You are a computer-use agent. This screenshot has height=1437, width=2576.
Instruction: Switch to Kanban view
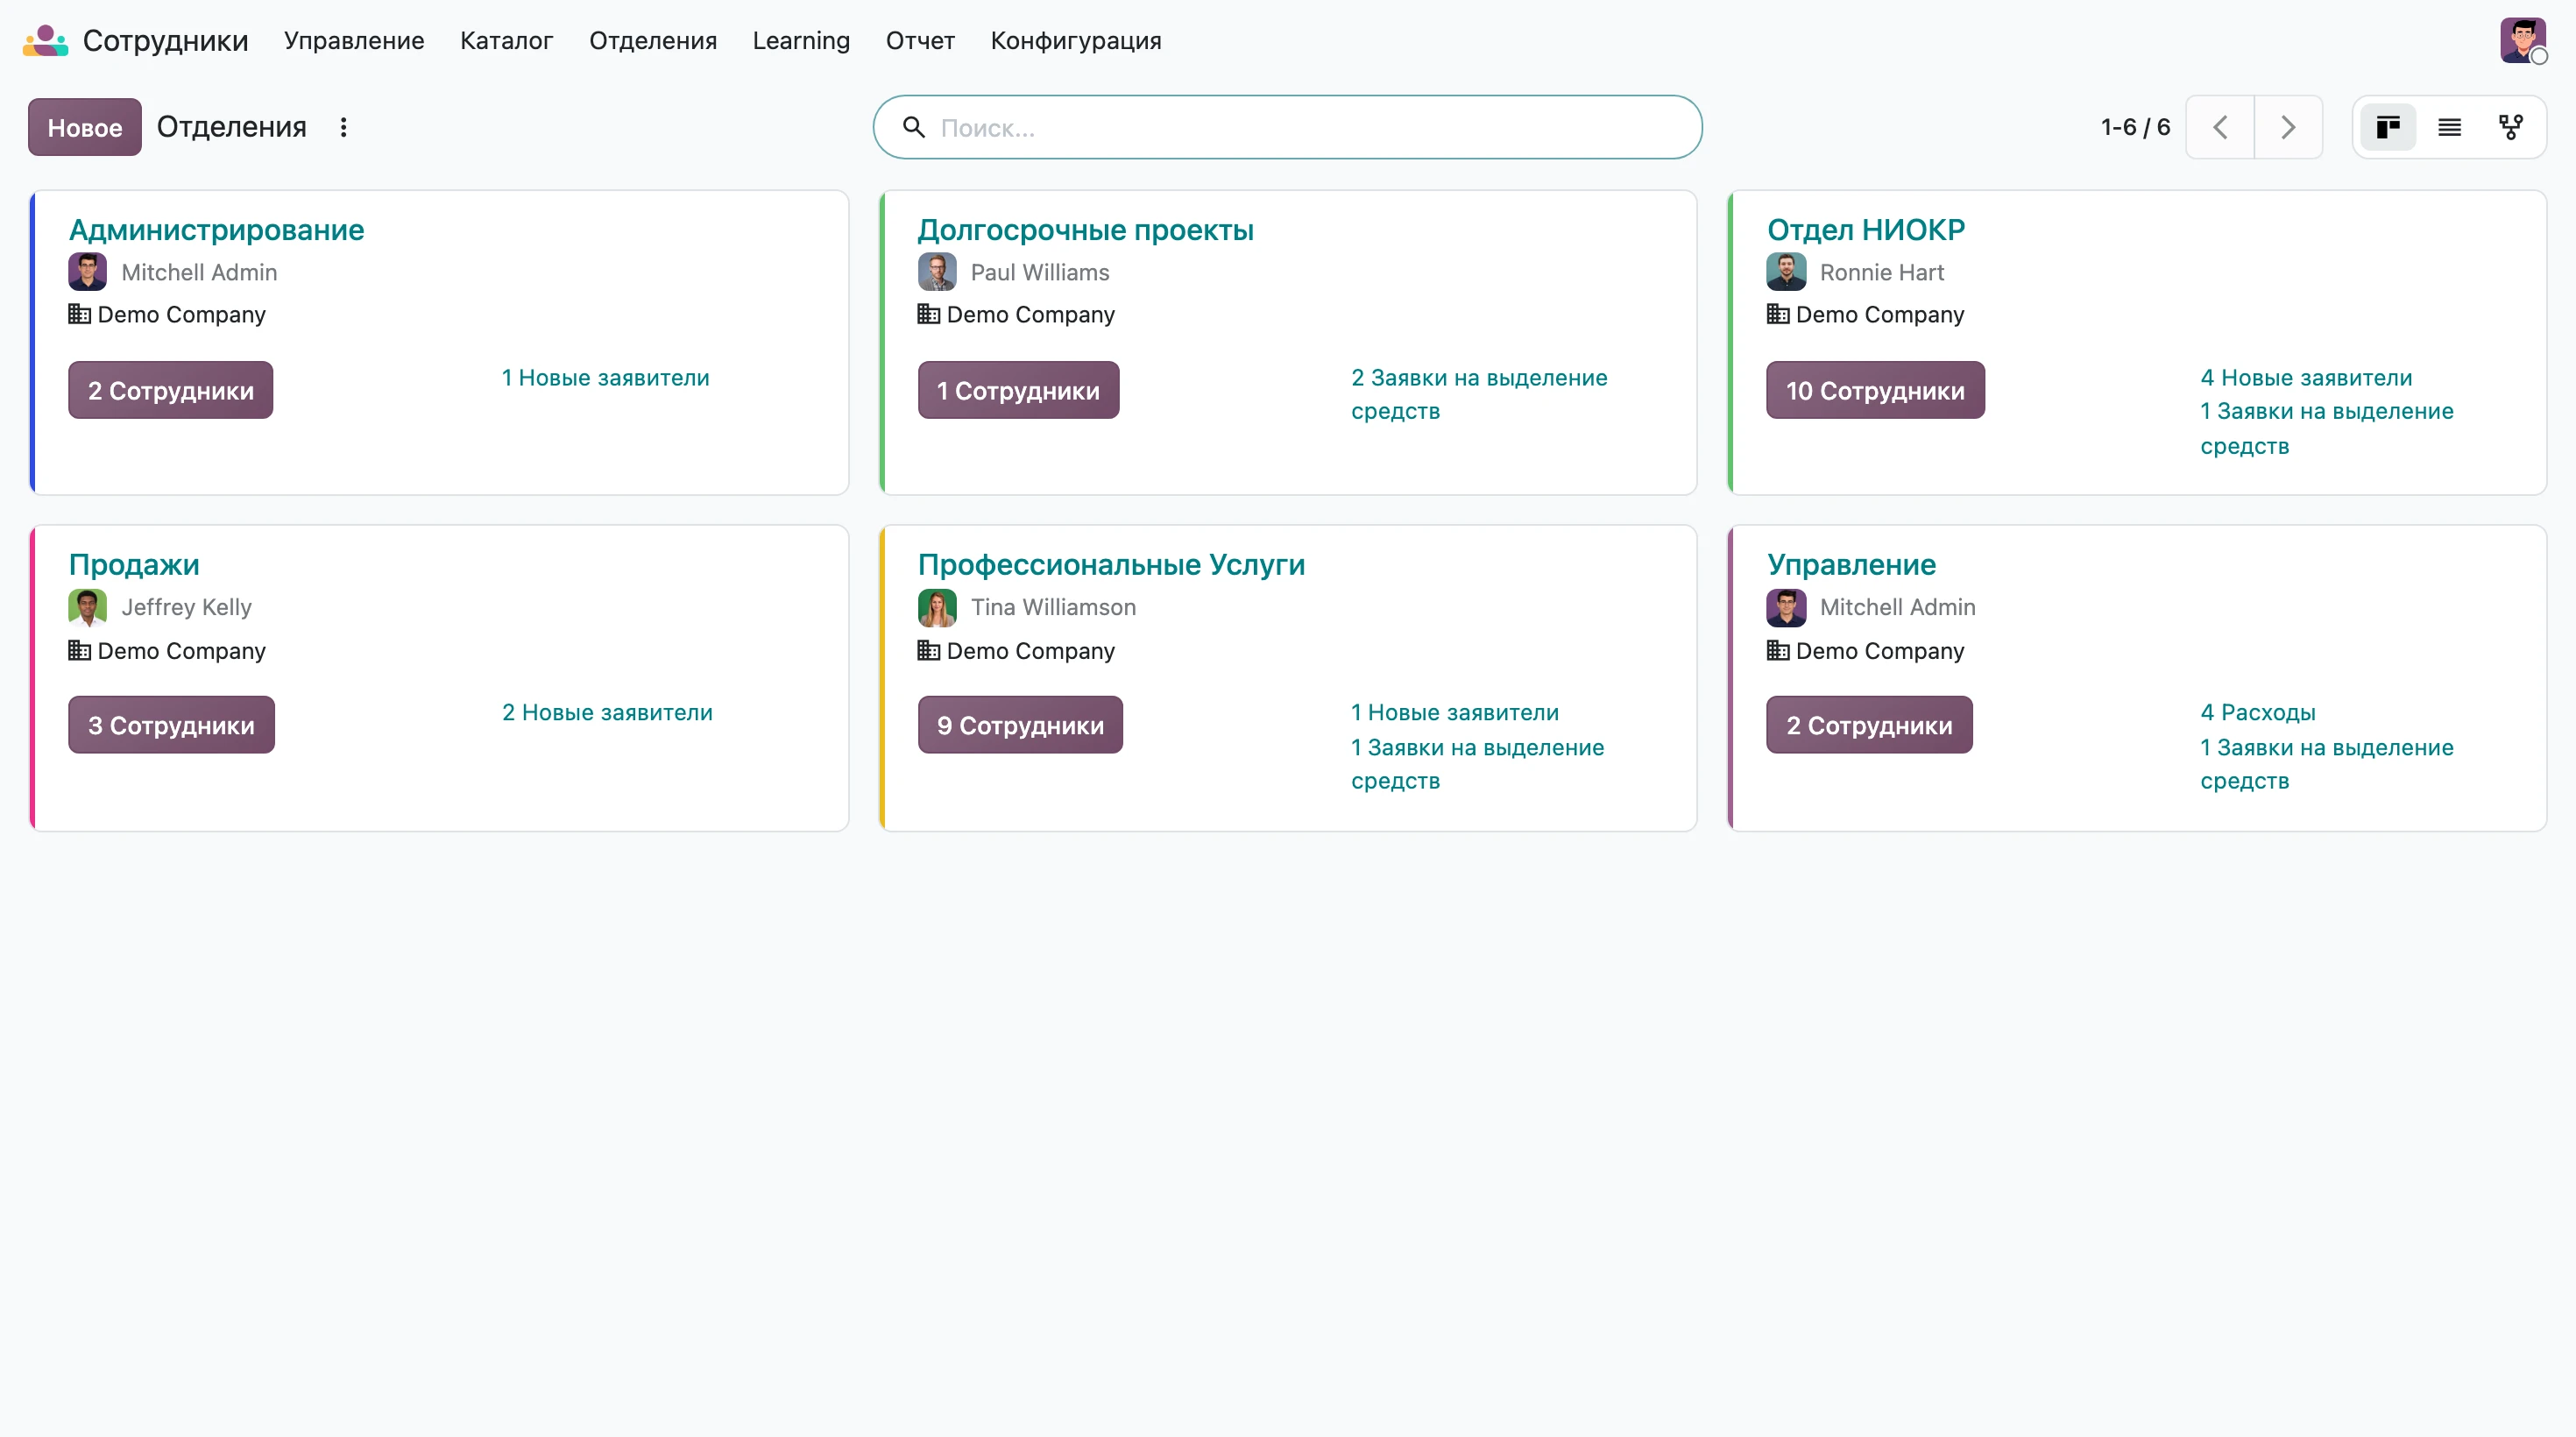point(2388,127)
